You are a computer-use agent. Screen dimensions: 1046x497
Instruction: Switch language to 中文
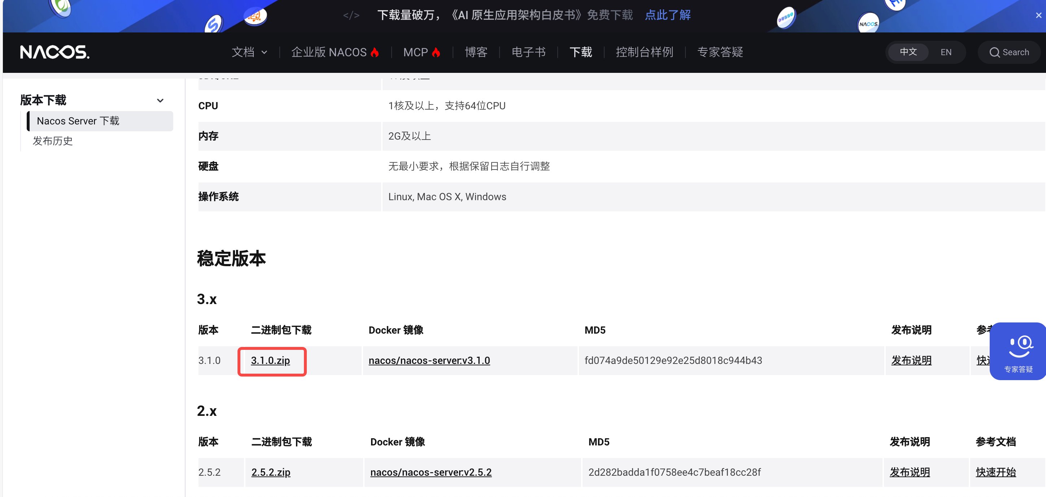[x=908, y=52]
